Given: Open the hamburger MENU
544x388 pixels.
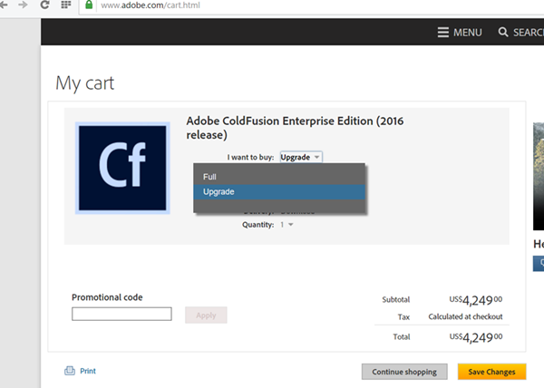Looking at the screenshot, I should point(460,33).
